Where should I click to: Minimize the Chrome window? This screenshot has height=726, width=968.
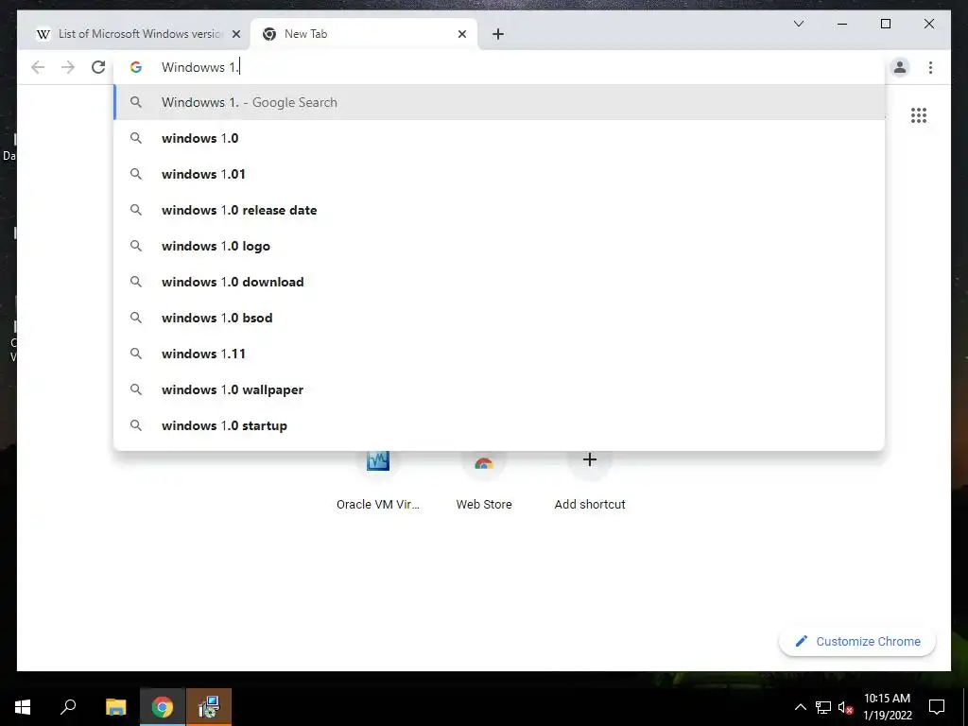842,24
